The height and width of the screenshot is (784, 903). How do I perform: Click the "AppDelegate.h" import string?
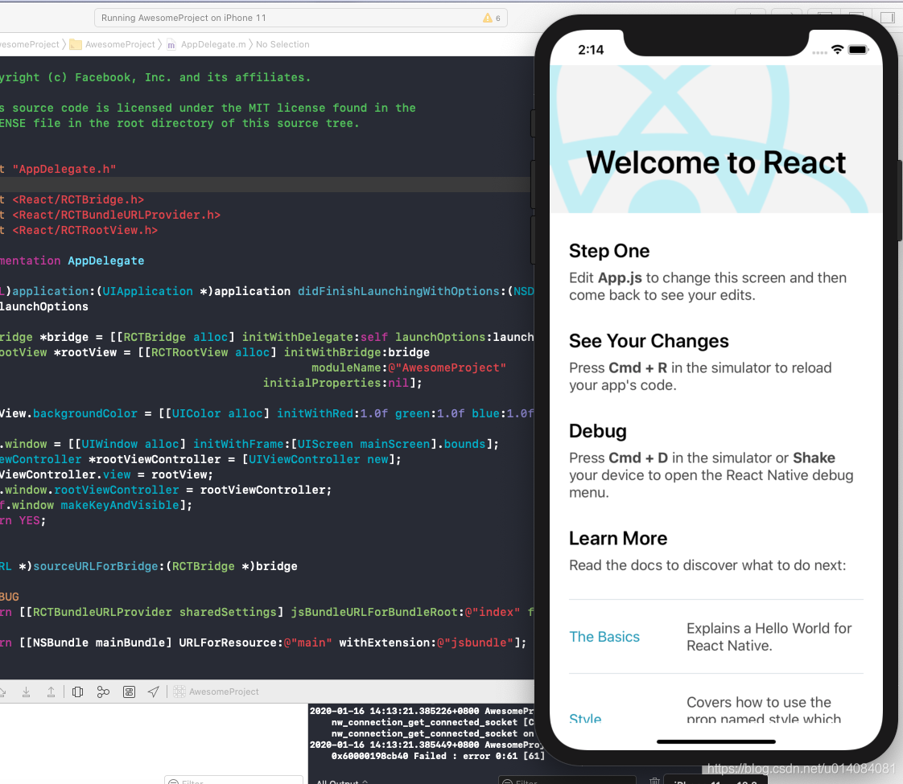coord(64,169)
